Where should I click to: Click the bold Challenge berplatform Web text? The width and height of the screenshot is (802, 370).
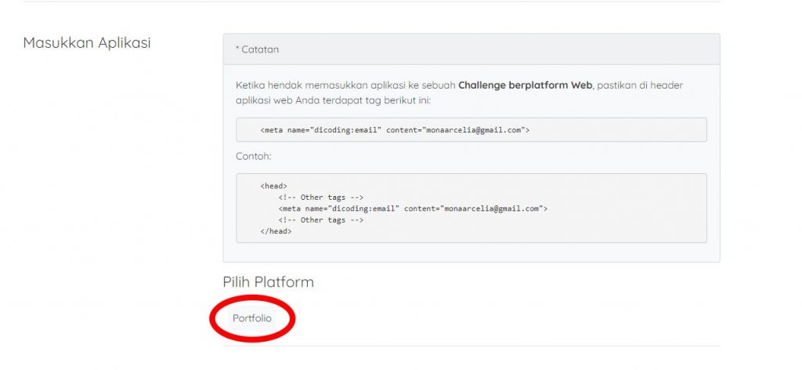525,85
